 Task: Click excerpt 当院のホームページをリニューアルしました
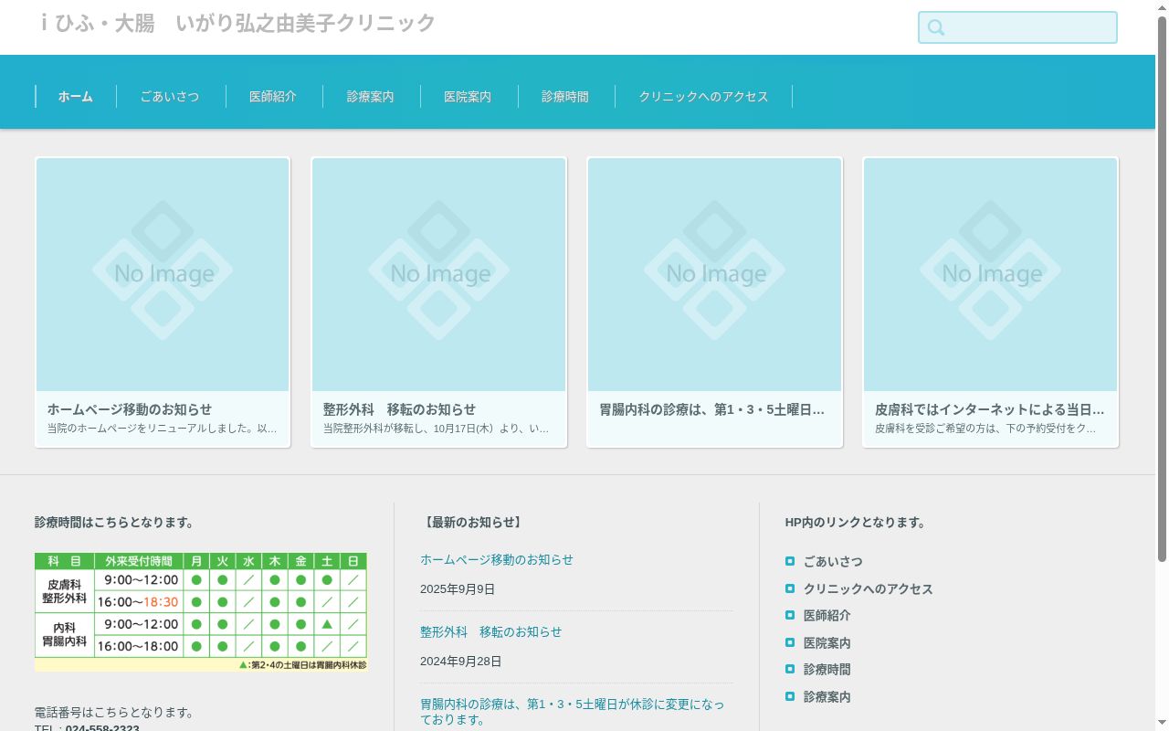163,428
